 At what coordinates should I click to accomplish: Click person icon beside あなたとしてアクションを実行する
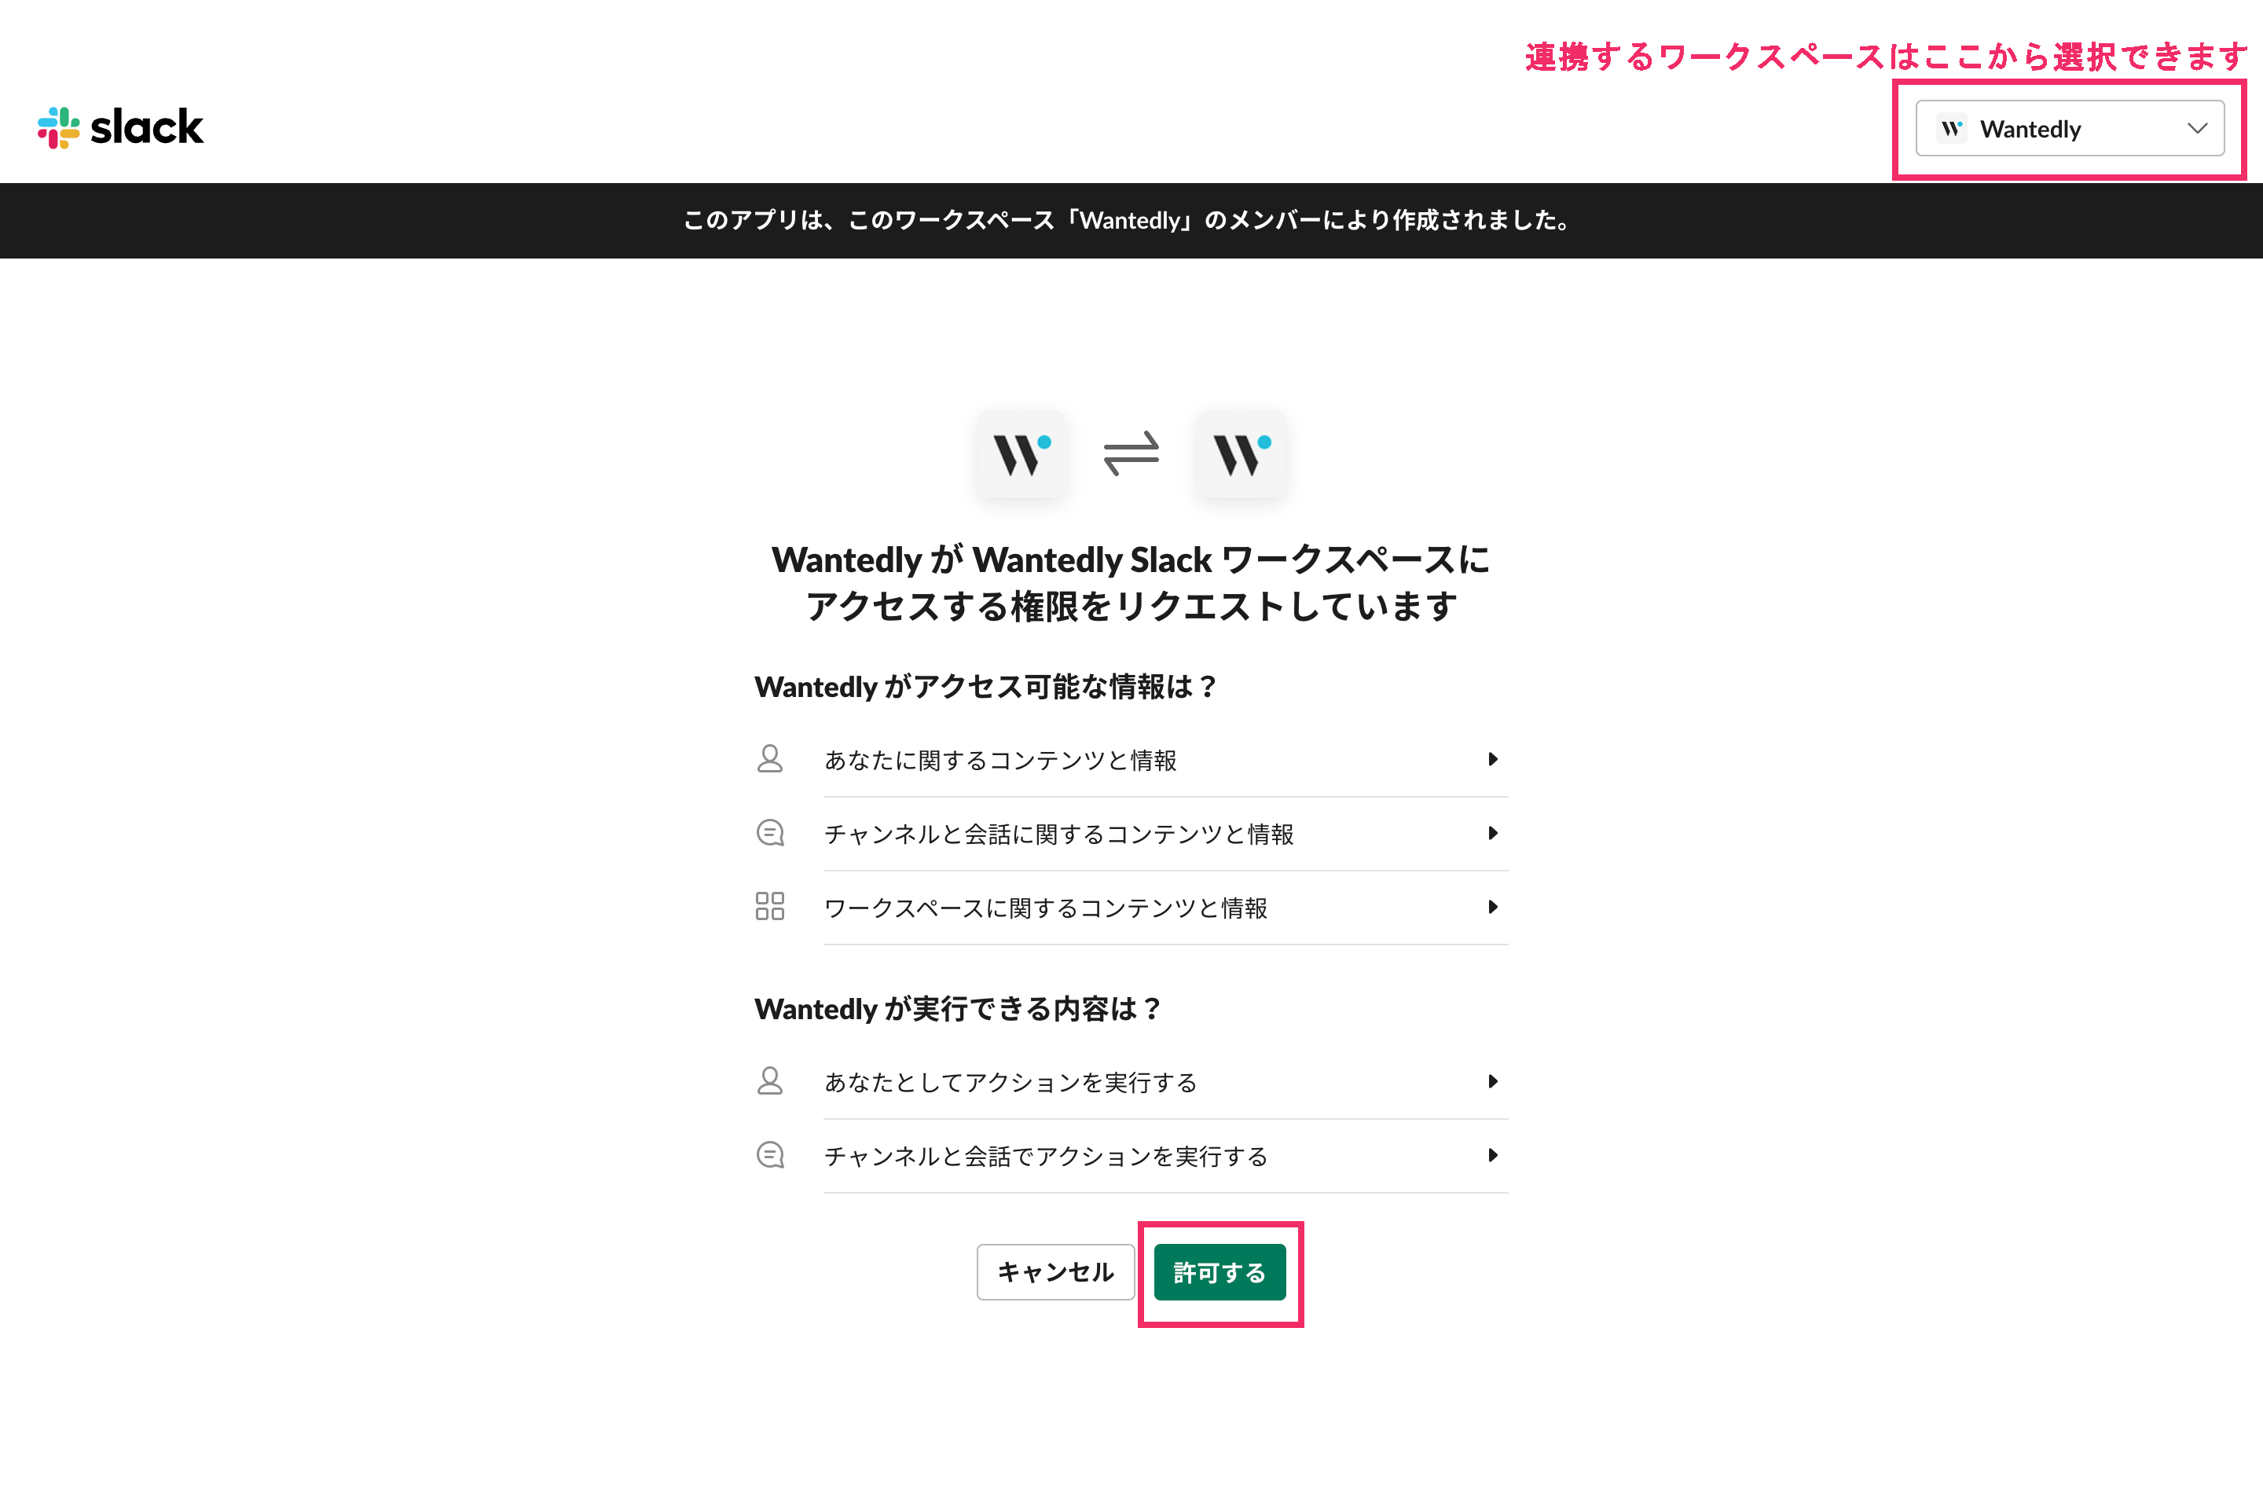pos(769,1082)
